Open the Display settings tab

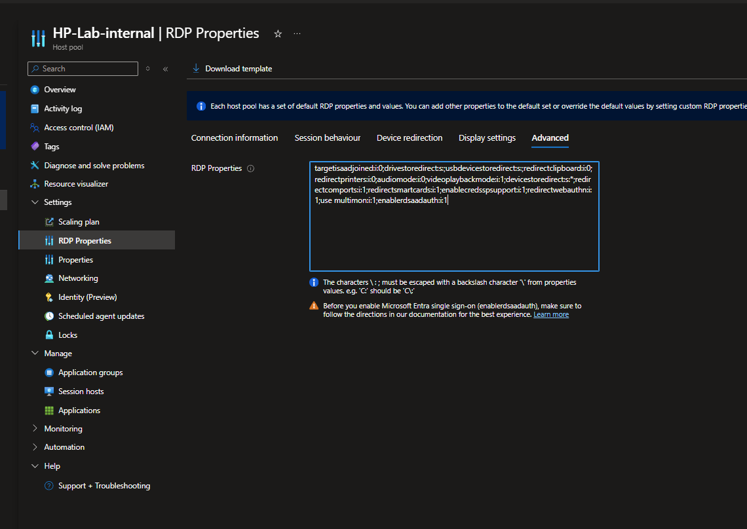tap(487, 138)
